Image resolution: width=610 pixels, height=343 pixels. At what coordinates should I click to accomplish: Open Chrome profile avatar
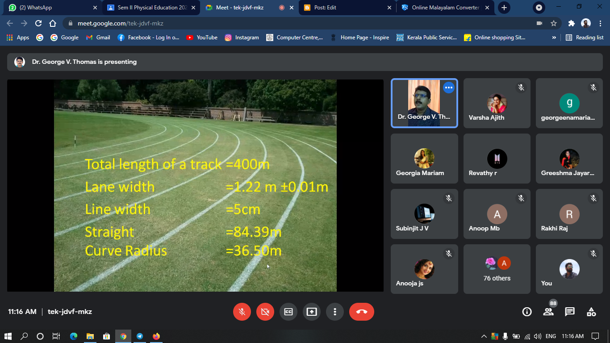point(586,23)
